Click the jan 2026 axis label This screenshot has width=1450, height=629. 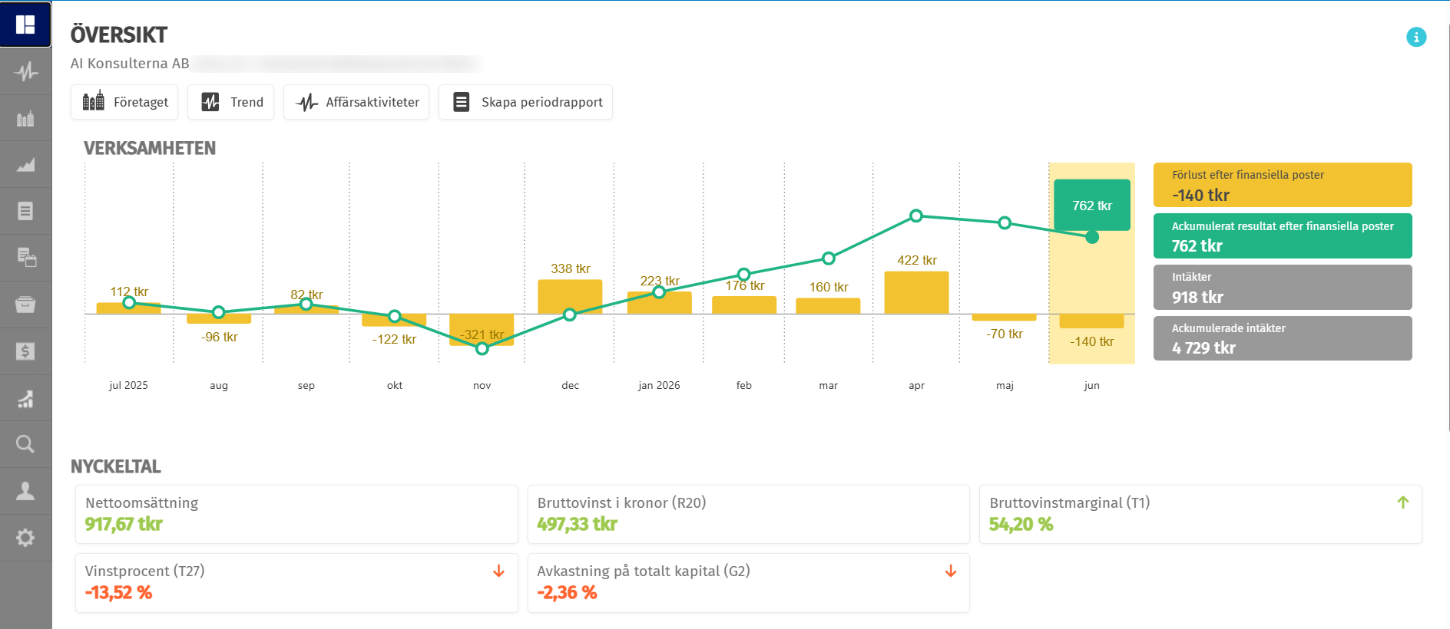coord(659,385)
